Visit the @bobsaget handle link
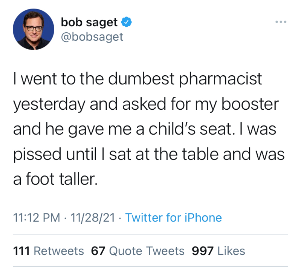The width and height of the screenshot is (301, 275). pyautogui.click(x=92, y=36)
